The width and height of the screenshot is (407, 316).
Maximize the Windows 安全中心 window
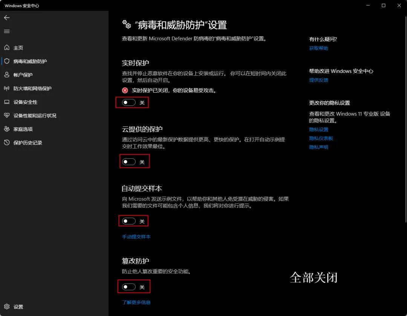(x=383, y=5)
